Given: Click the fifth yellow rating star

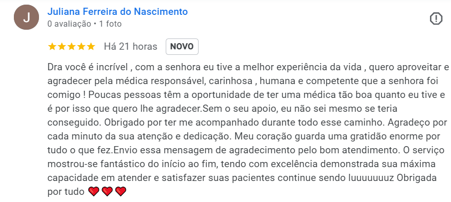Looking at the screenshot, I should click(x=91, y=47).
